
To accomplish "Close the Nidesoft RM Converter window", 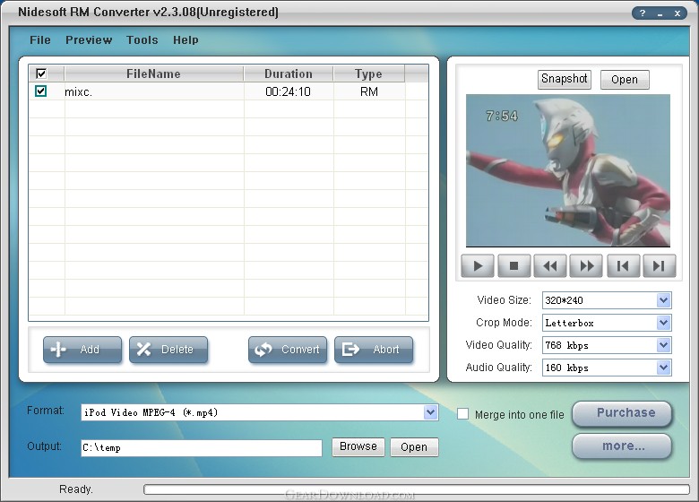I will click(677, 13).
